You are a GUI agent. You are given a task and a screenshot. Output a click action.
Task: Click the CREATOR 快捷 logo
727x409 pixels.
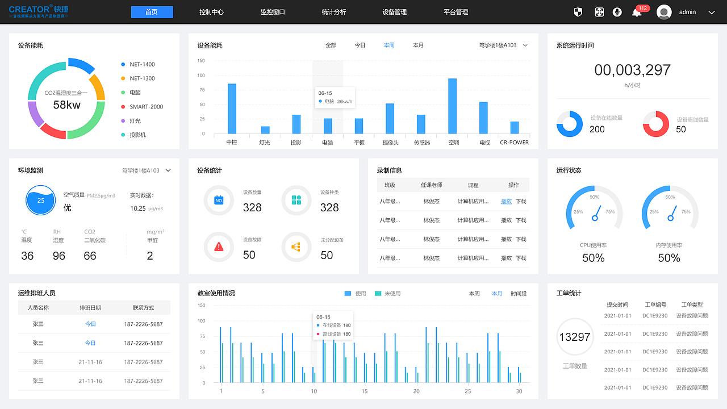(39, 11)
